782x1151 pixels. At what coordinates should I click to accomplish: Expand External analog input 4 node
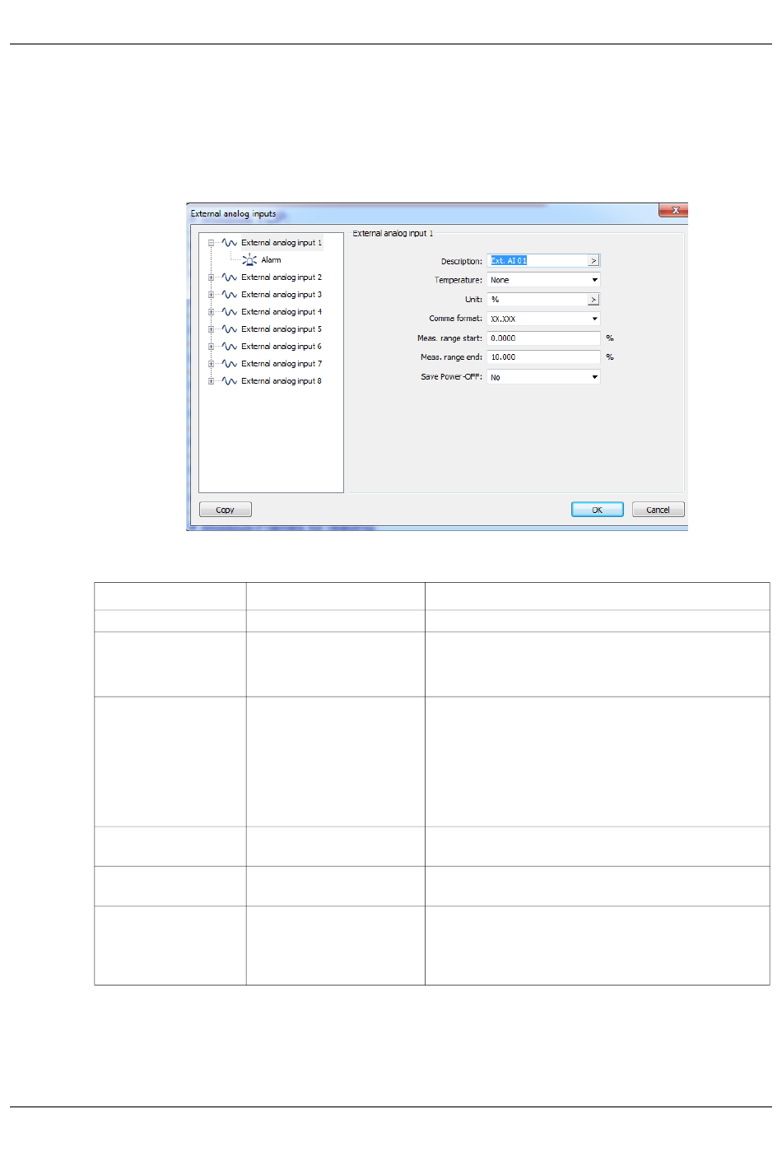click(x=212, y=312)
